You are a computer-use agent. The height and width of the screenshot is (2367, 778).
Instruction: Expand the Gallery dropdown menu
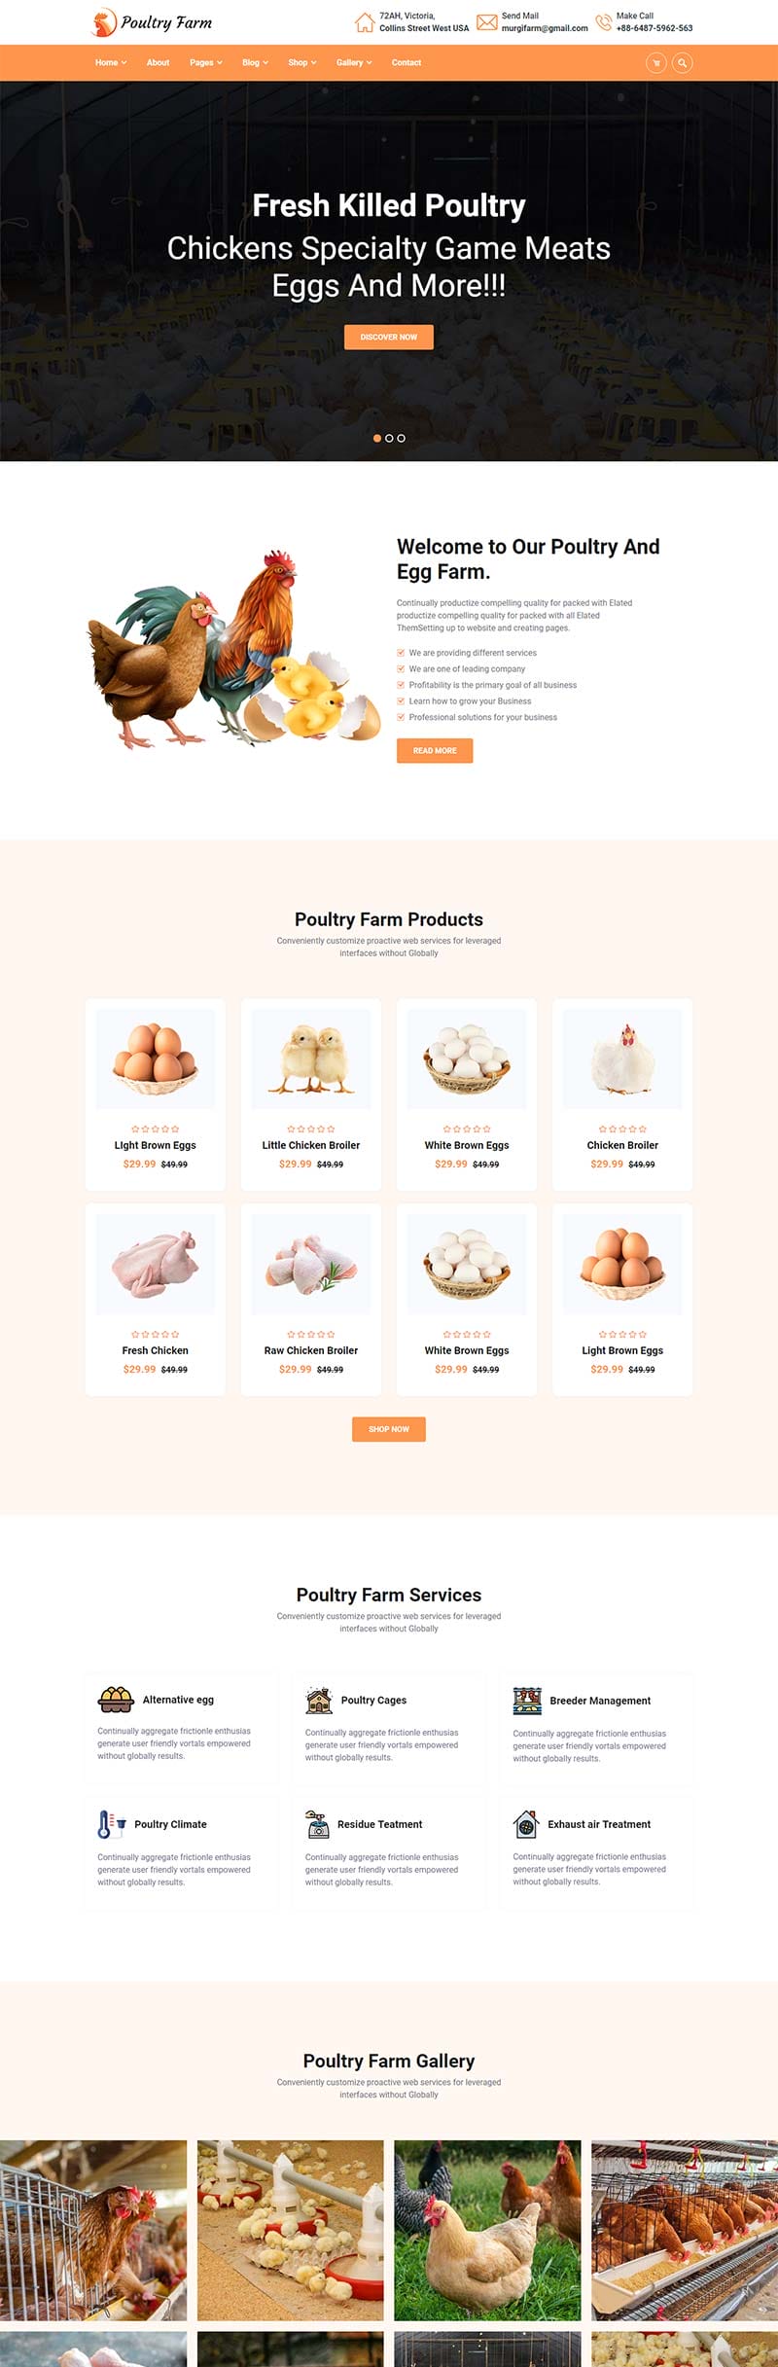pos(354,62)
